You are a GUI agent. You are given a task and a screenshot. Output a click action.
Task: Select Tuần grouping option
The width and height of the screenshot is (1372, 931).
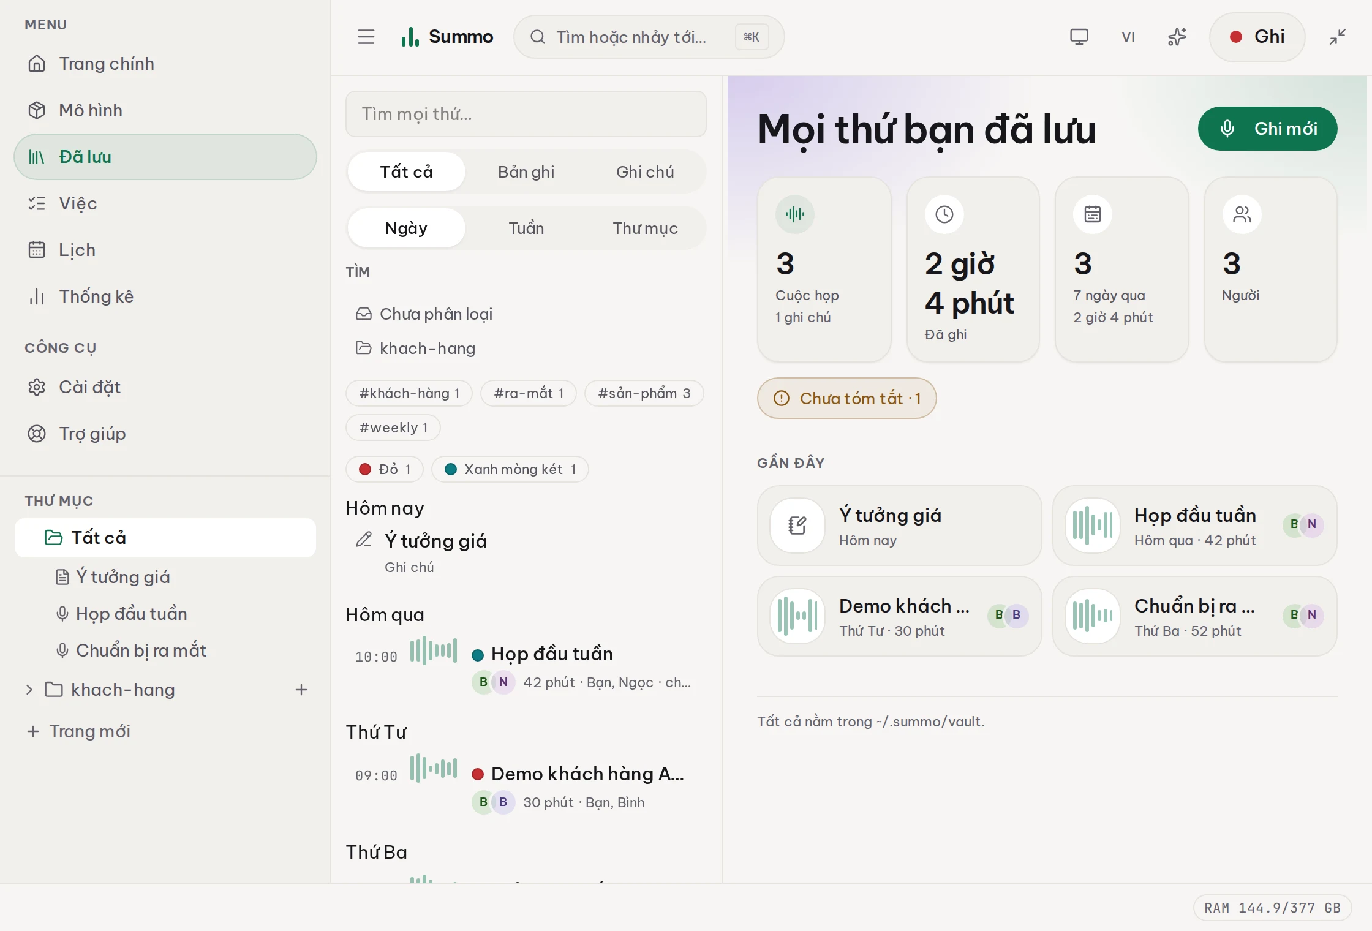(526, 228)
